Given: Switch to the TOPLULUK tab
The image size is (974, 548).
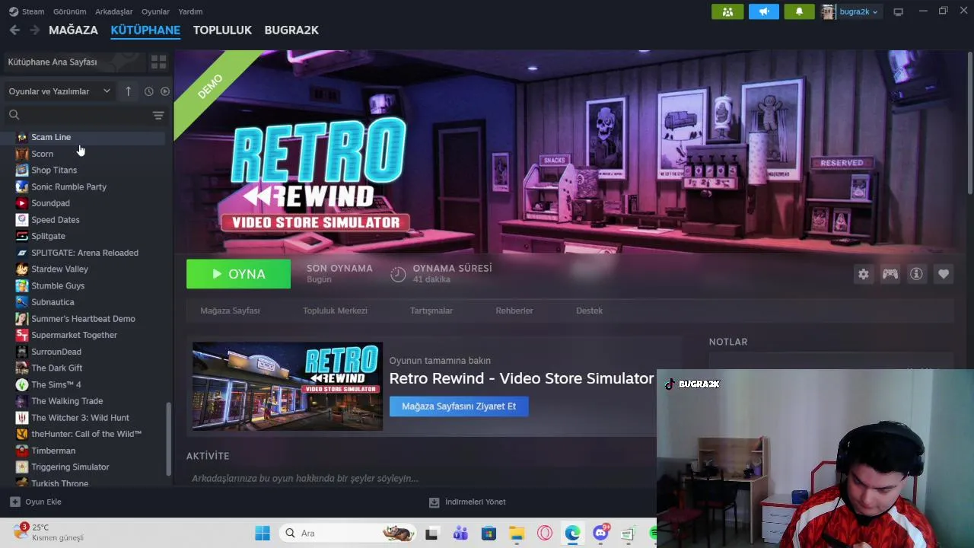Looking at the screenshot, I should 222,30.
